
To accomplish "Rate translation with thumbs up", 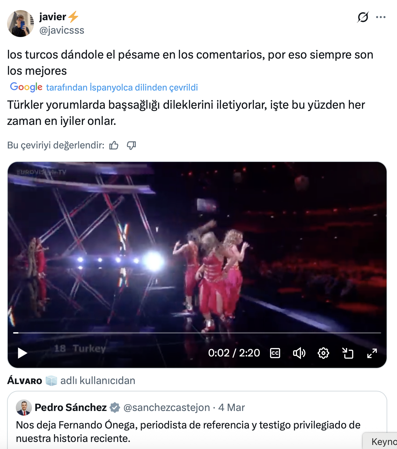I will pos(114,145).
